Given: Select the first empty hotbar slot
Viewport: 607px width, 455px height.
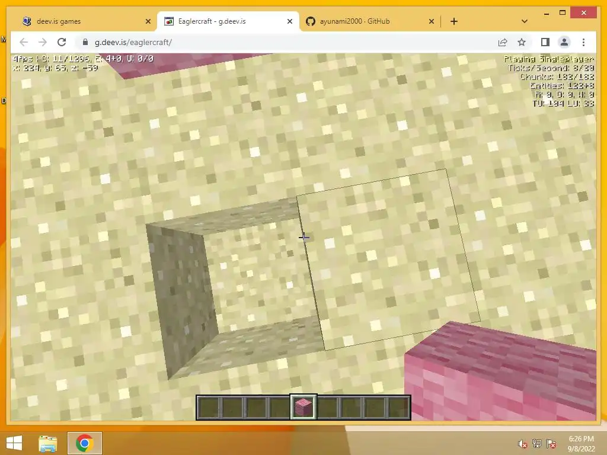Looking at the screenshot, I should [209, 407].
